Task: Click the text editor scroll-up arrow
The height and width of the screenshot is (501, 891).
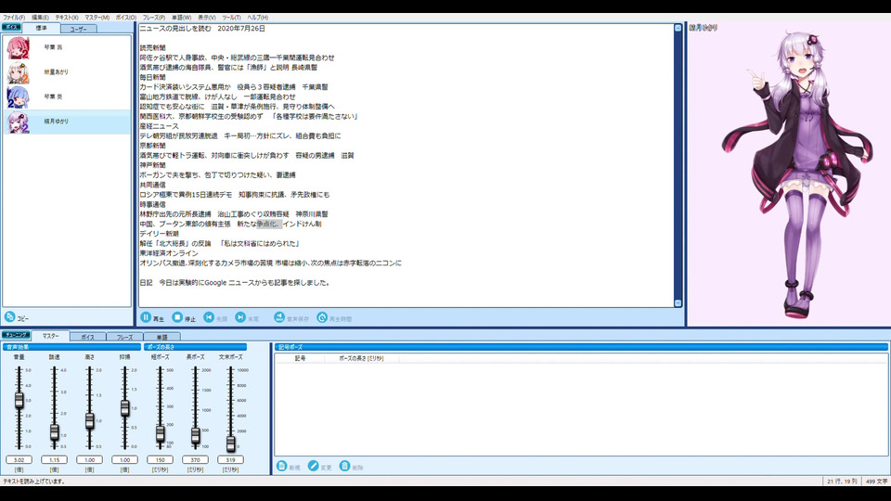Action: [678, 28]
